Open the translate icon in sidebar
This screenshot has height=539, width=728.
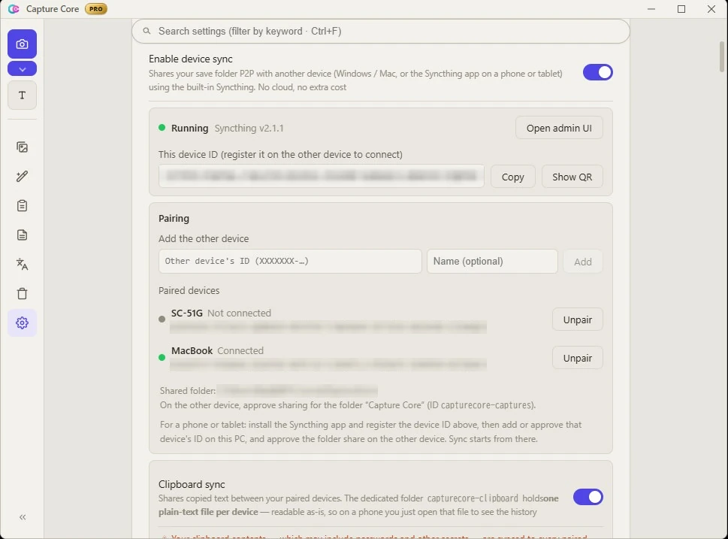[22, 265]
